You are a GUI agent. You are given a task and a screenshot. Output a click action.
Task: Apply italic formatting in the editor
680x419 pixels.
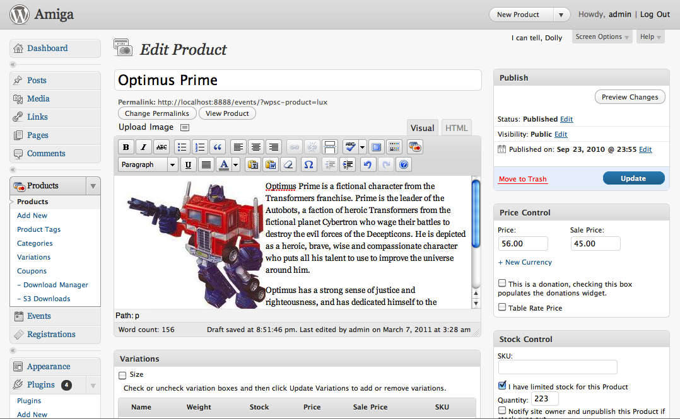tap(144, 147)
